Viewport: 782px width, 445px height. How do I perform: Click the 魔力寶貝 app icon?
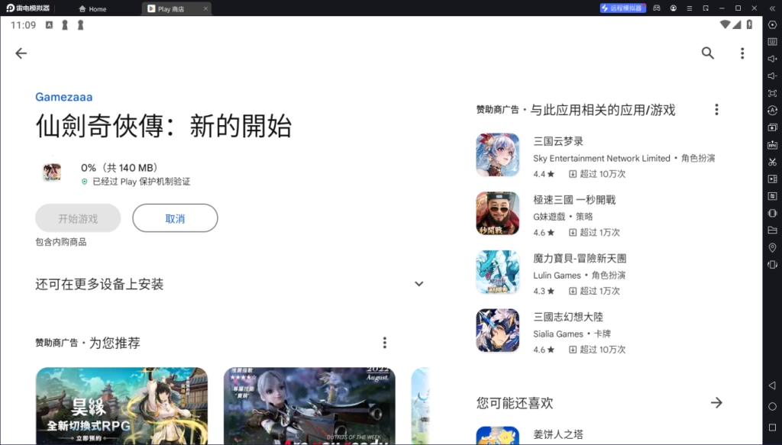(498, 272)
